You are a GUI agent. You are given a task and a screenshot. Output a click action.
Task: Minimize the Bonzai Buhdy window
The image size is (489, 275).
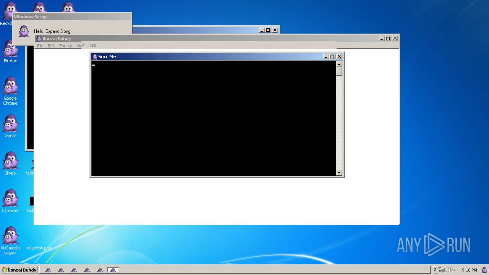(x=382, y=39)
